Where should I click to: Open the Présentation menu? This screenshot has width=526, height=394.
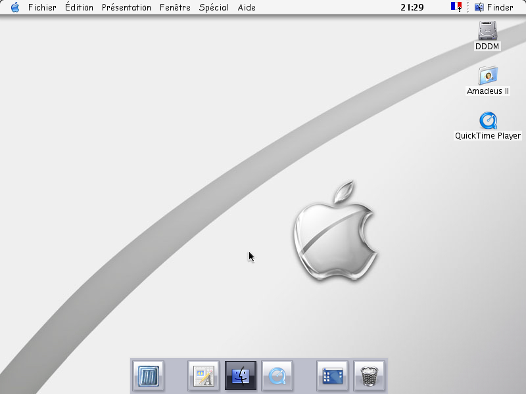[126, 7]
